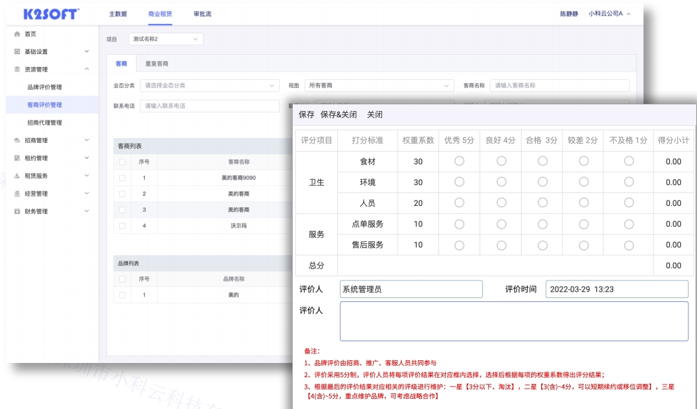The width and height of the screenshot is (697, 409).
Task: Select the 客商 tab
Action: (121, 64)
